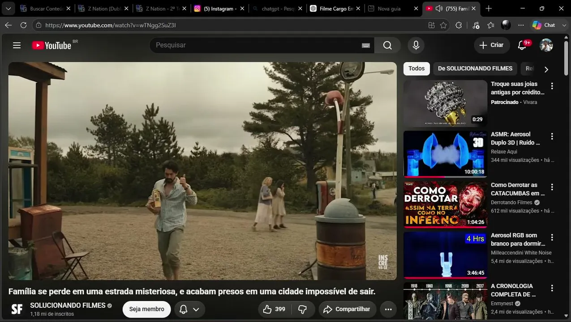Select De SOLUCIONANDO FILMES filter chip
571x322 pixels.
475,68
